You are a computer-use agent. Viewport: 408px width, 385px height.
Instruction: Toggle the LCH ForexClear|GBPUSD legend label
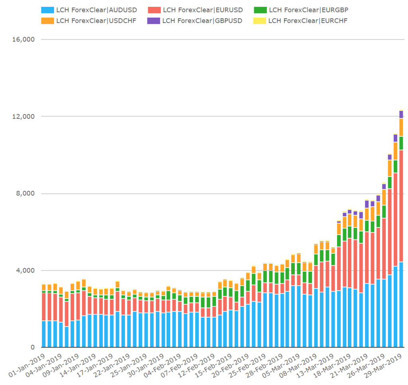click(x=202, y=21)
